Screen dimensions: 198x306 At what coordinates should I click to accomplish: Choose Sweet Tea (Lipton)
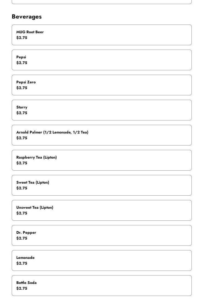[x=101, y=185]
